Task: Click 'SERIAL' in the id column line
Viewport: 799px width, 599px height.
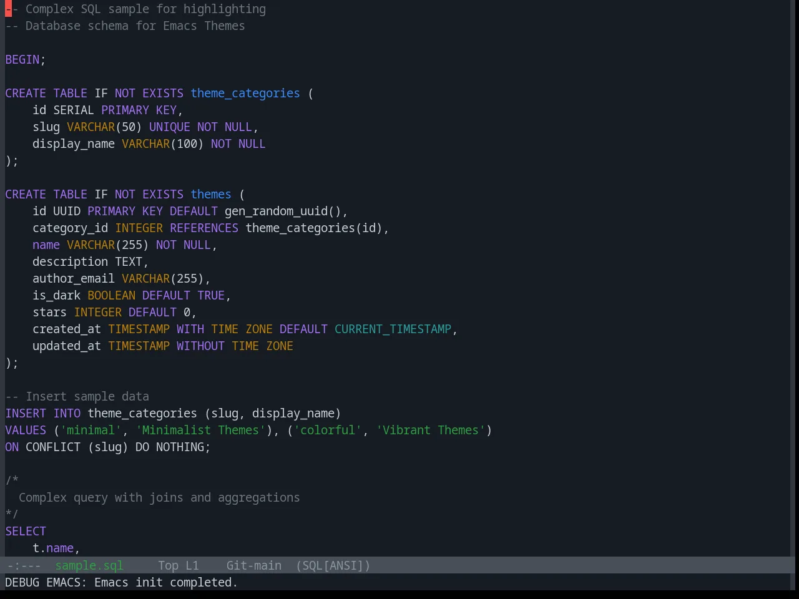Action: pos(74,110)
